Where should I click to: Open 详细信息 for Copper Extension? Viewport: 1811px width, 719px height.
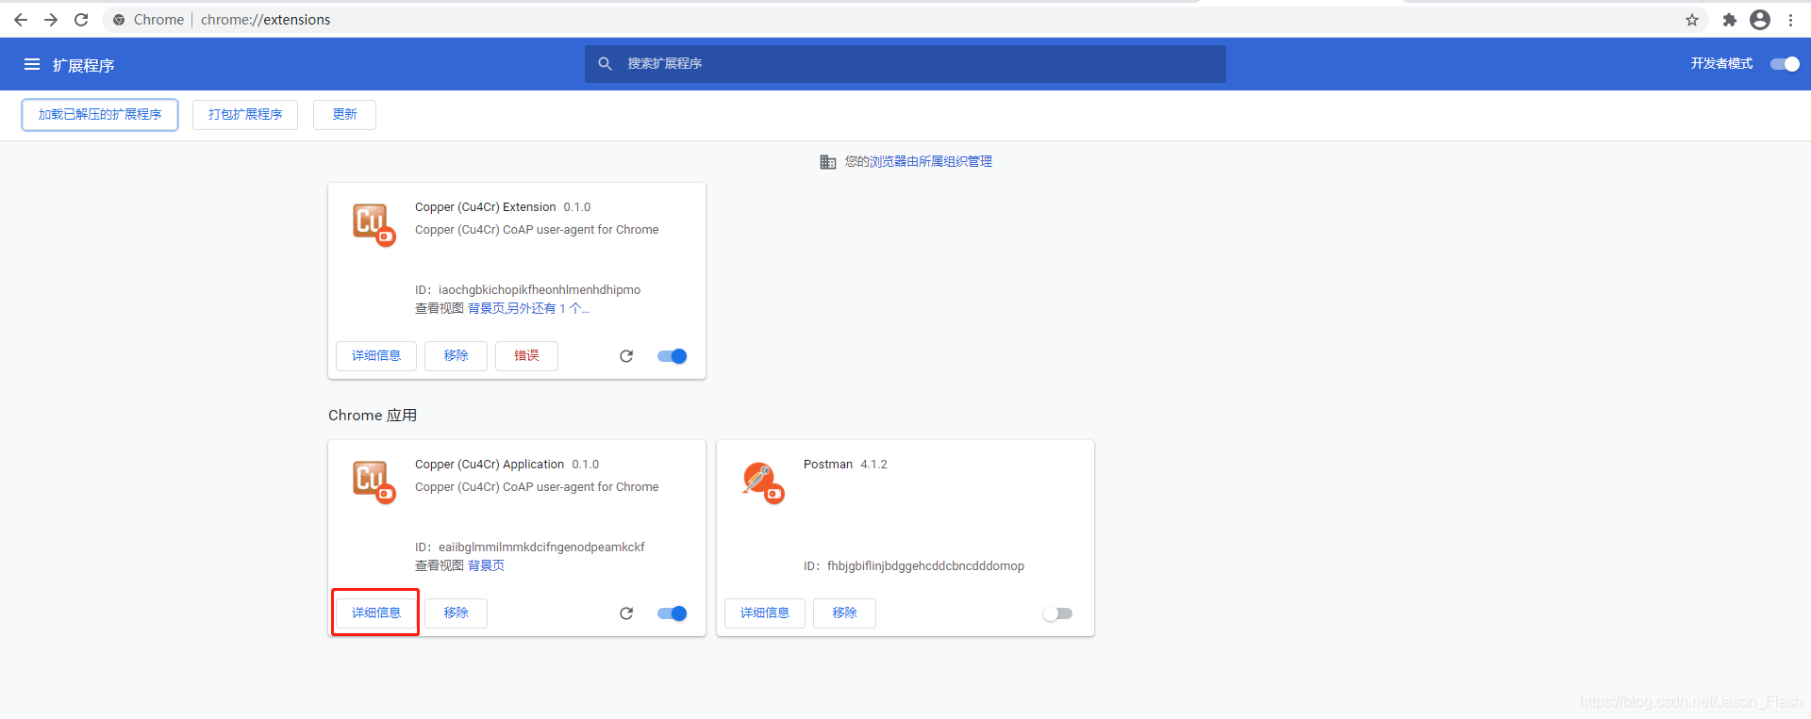click(x=376, y=356)
